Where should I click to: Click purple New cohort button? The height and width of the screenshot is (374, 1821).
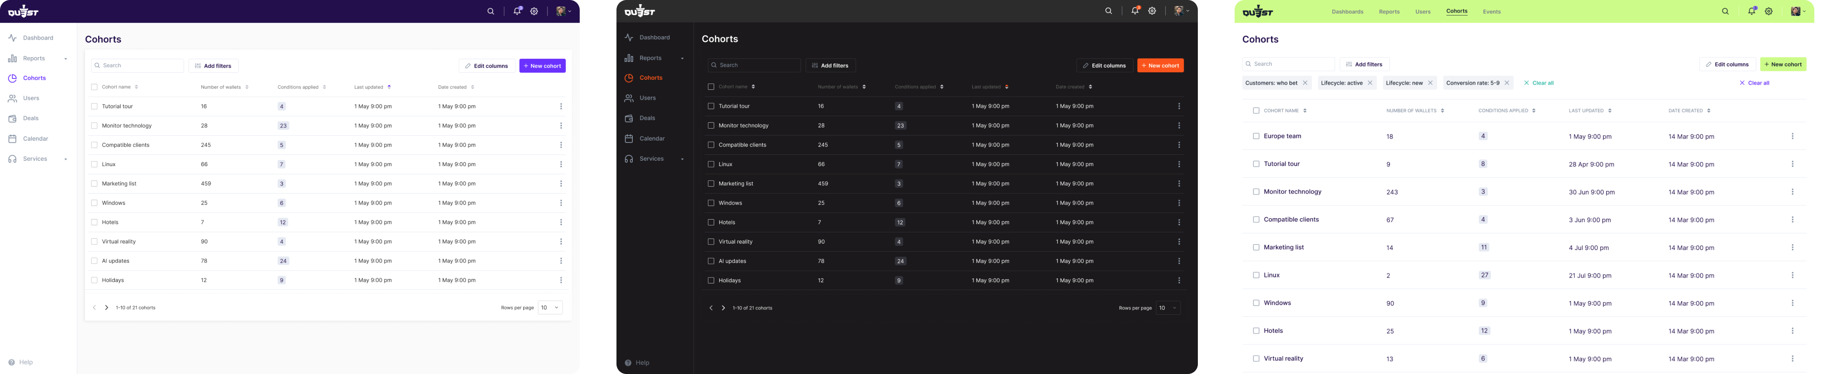(x=542, y=66)
